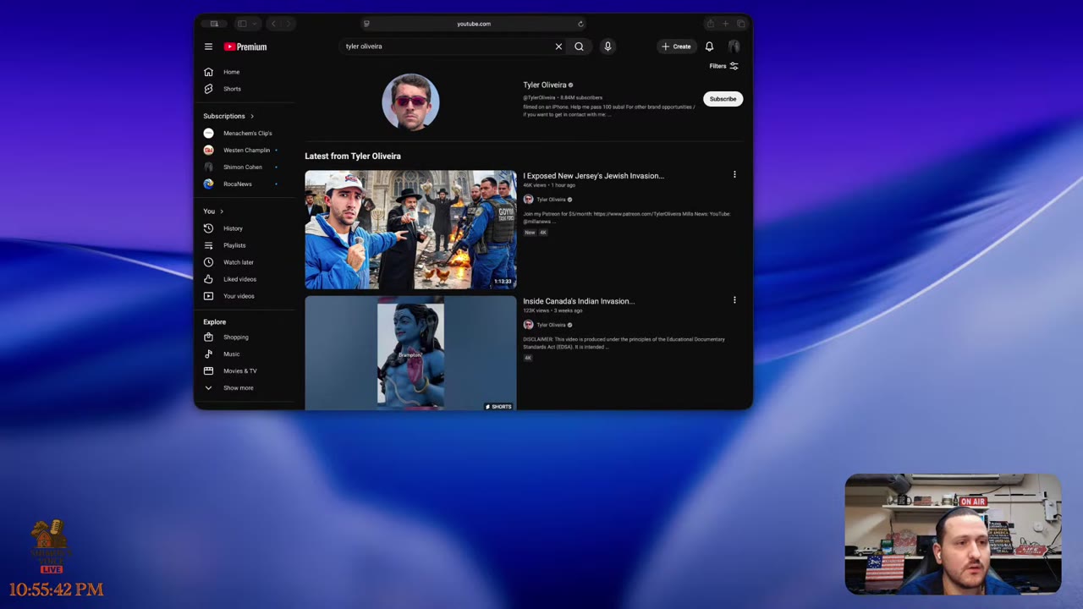Click the History clock icon
1083x609 pixels.
(x=208, y=228)
